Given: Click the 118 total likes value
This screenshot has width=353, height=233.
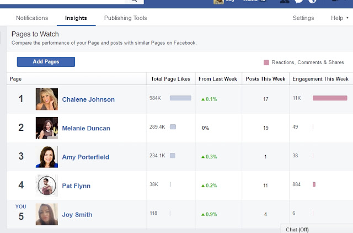Looking at the screenshot, I should pyautogui.click(x=153, y=213).
